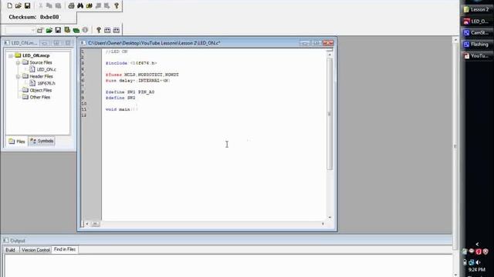Click the editor scroll-down arrow

(x=330, y=217)
